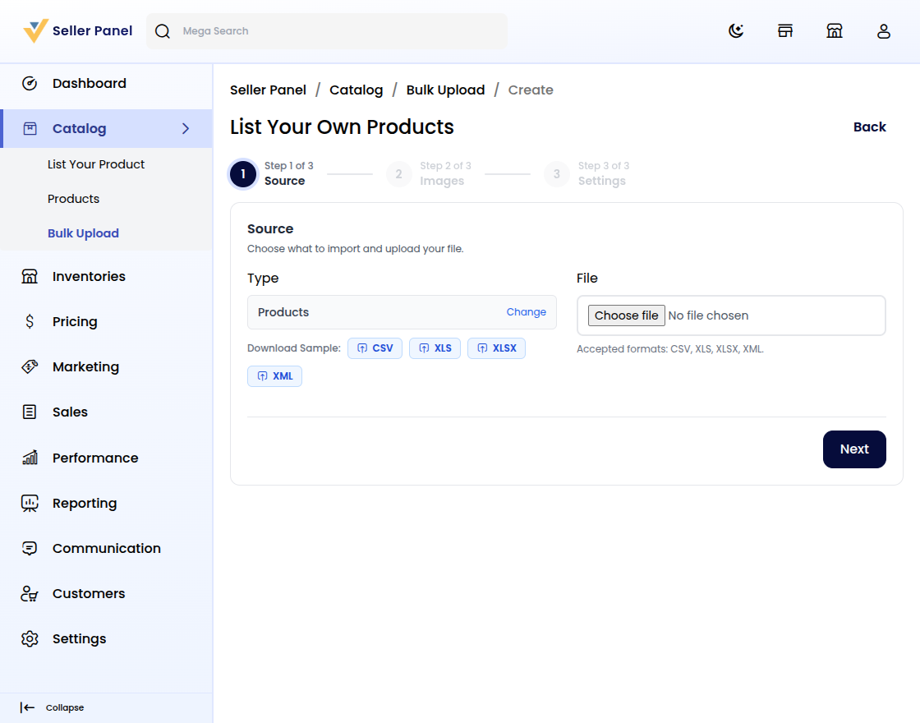Open Marketing menu label

click(85, 366)
